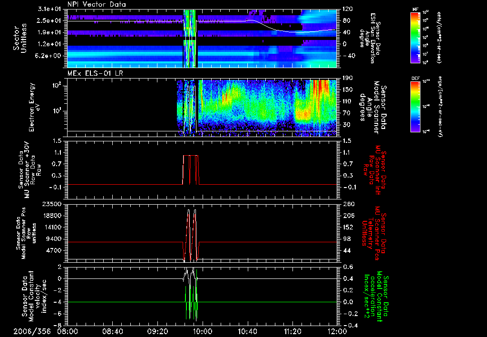Select the 11:20 time axis label

tap(292, 331)
